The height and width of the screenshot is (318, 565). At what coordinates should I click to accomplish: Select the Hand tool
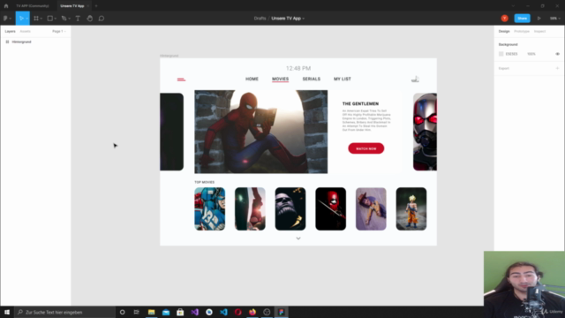click(90, 19)
